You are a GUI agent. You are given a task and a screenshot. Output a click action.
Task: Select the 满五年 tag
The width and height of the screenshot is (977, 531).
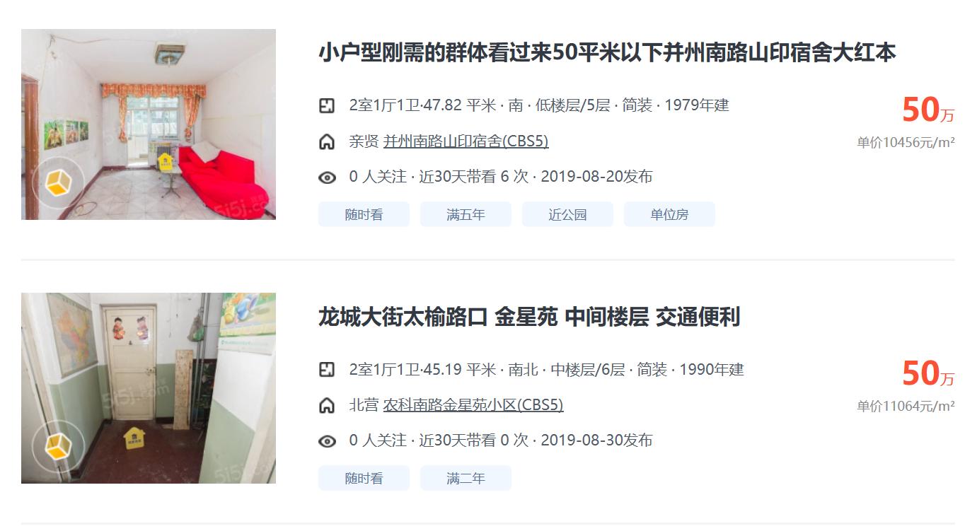coord(466,214)
